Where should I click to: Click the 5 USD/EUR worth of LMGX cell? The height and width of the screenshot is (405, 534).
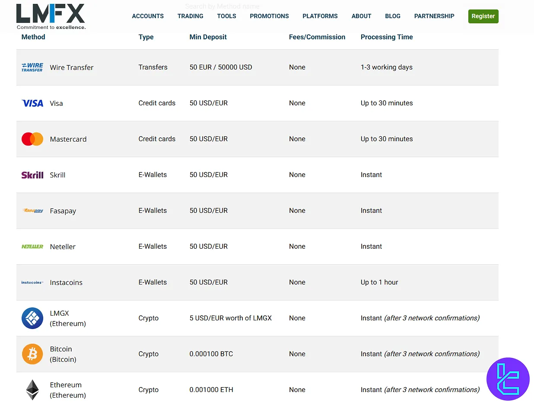click(x=231, y=318)
